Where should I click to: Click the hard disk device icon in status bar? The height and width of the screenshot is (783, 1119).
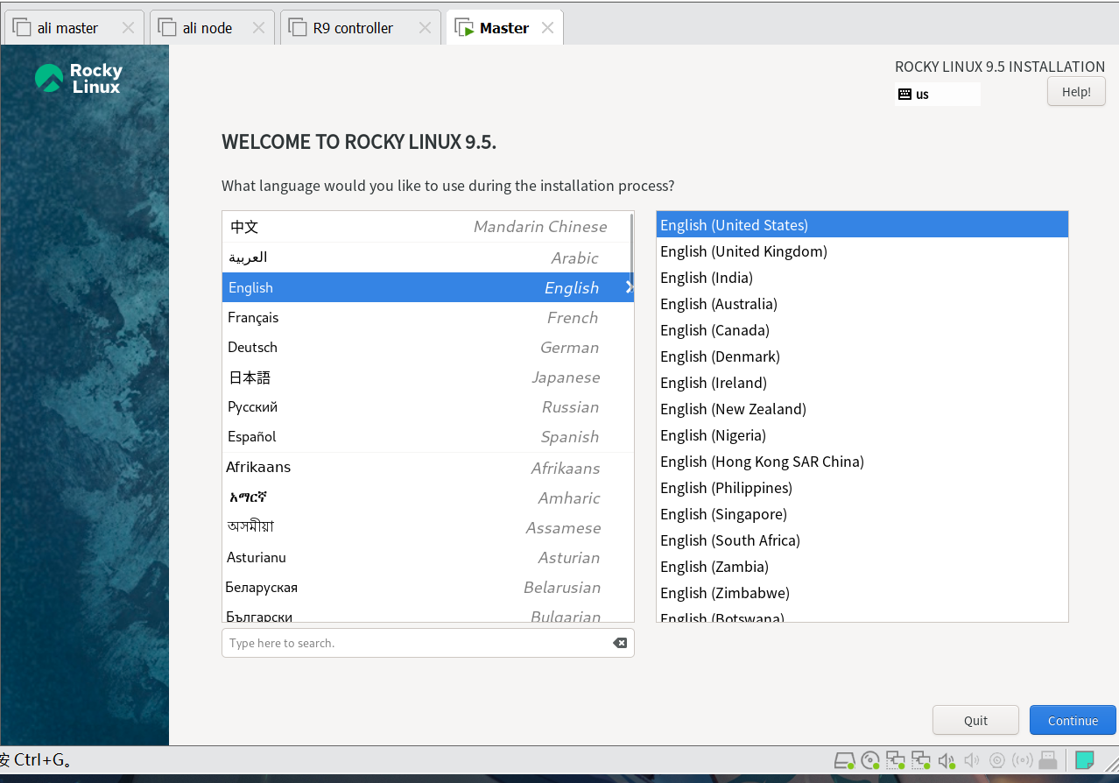[844, 759]
